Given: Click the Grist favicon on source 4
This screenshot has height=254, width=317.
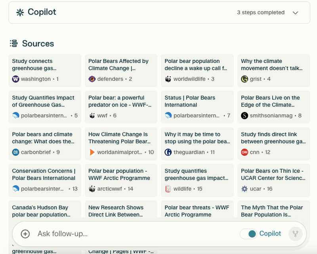Looking at the screenshot, I should coord(244,79).
